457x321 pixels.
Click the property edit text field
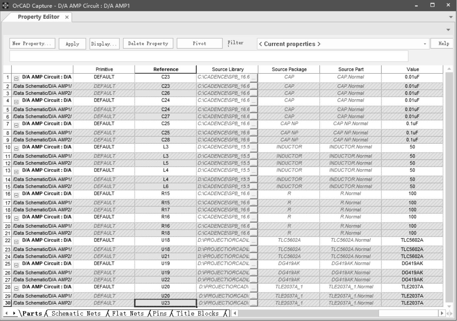(209, 56)
